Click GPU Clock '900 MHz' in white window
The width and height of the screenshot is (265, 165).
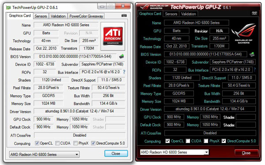point(43,119)
